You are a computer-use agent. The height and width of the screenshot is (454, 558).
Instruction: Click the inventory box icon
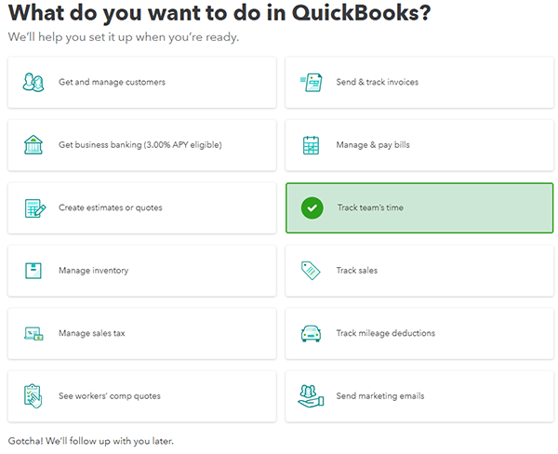point(33,271)
